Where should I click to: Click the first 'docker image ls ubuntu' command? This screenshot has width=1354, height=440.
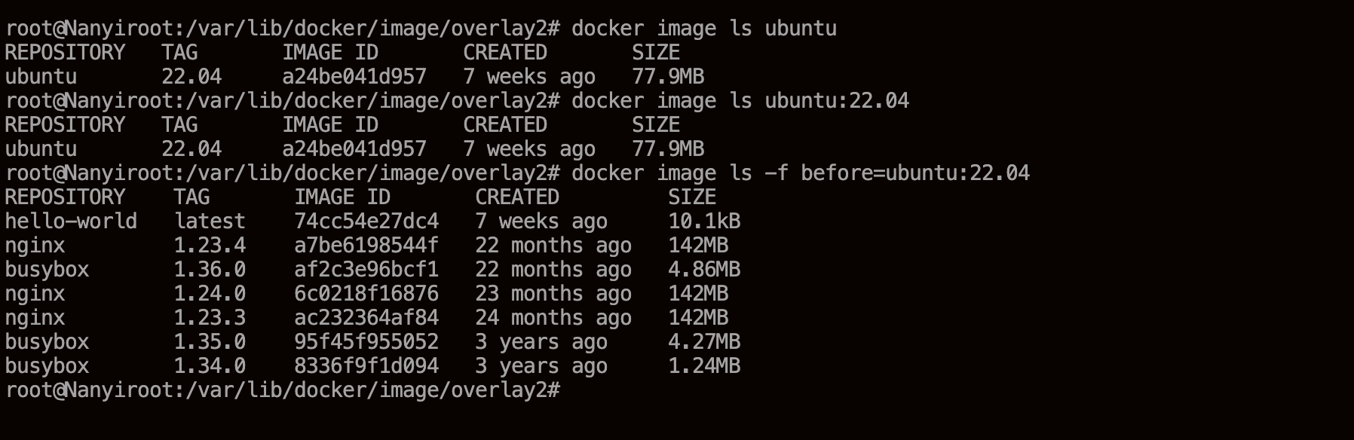[x=704, y=29]
